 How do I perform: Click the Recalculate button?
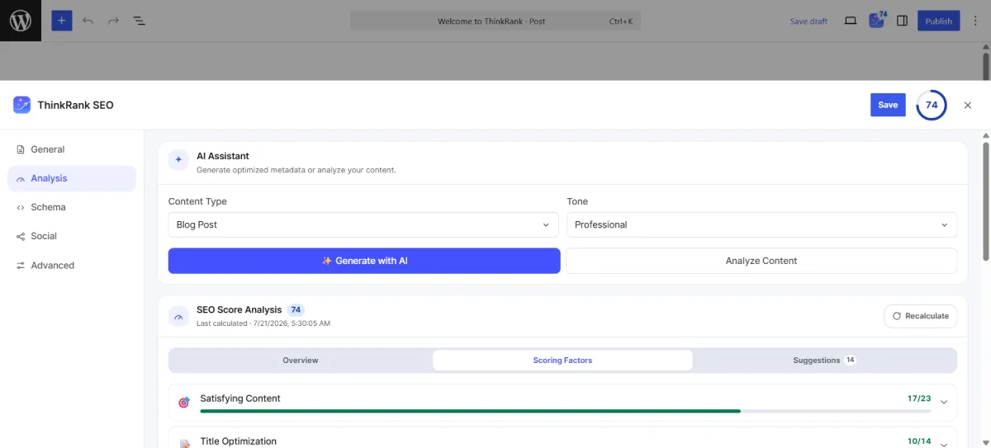click(920, 316)
